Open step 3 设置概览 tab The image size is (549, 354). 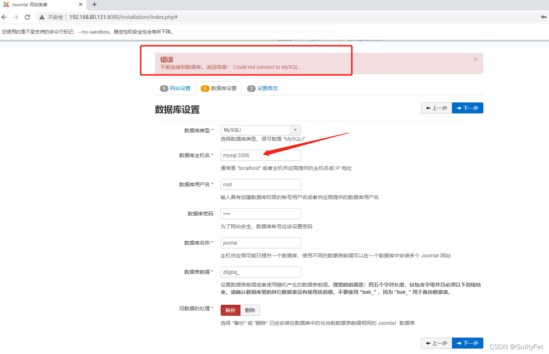(x=262, y=88)
